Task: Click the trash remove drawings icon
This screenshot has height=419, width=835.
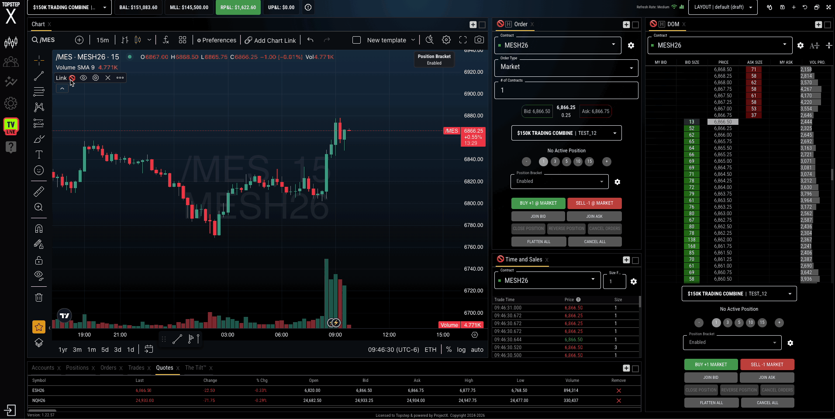Action: (39, 297)
